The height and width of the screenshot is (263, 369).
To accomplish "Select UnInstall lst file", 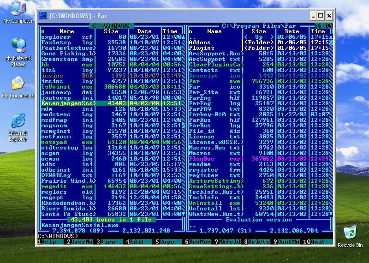I will 259,209.
